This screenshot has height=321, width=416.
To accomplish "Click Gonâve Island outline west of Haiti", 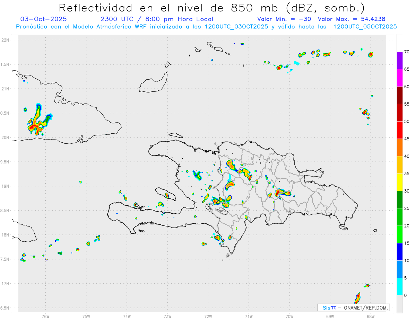I will point(166,194).
